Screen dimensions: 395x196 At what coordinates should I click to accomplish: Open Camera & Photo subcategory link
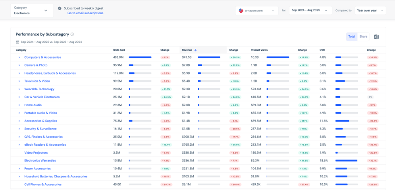click(36, 65)
